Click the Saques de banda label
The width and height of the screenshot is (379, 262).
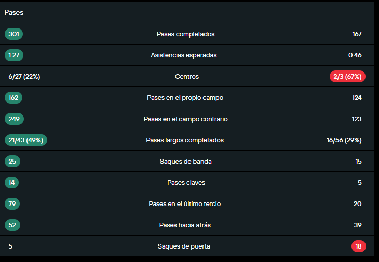tap(185, 162)
